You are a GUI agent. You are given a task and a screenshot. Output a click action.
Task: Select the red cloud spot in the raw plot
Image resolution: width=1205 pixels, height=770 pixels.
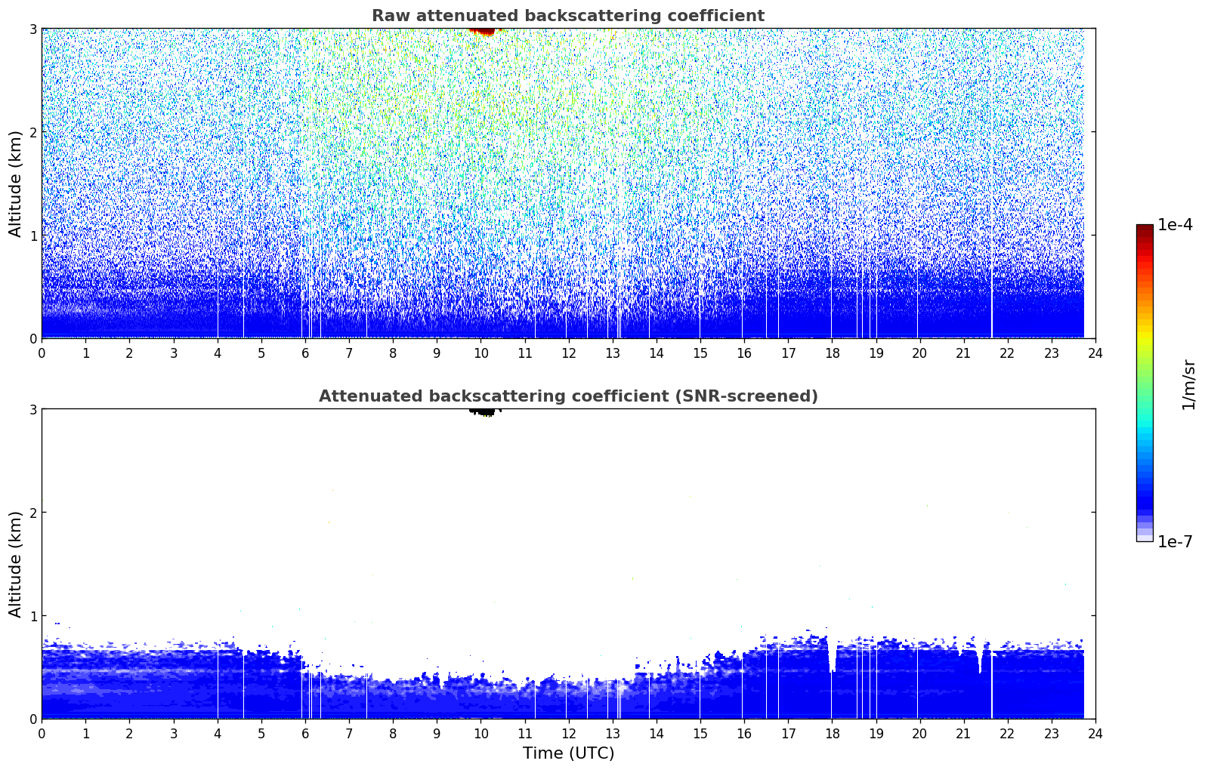482,31
